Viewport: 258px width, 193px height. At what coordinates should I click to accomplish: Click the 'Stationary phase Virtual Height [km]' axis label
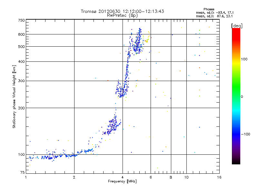click(x=14, y=97)
